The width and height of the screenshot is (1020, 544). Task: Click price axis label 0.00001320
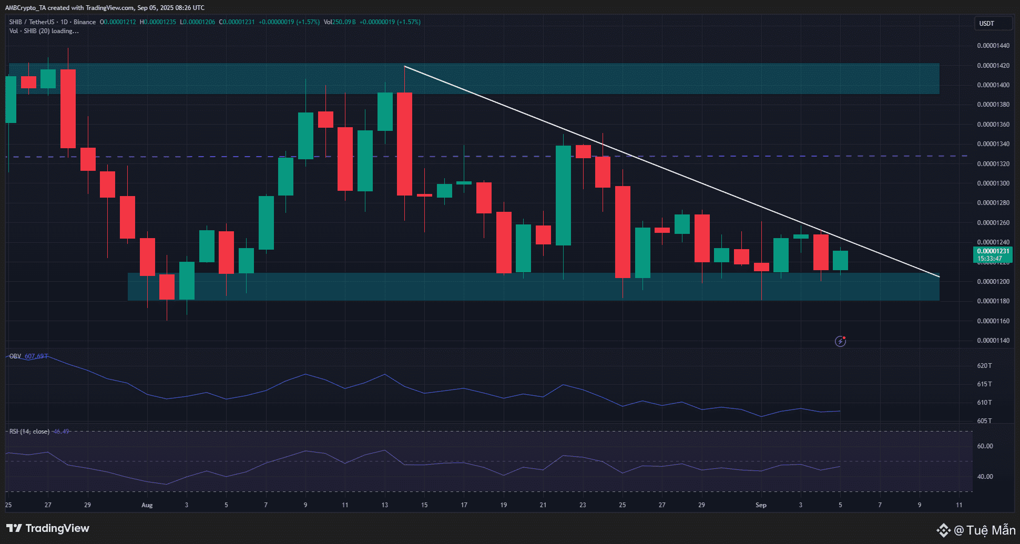point(993,164)
